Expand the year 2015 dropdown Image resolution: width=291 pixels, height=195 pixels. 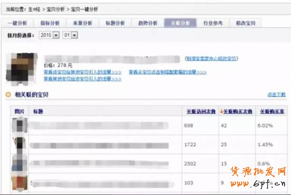coord(56,35)
